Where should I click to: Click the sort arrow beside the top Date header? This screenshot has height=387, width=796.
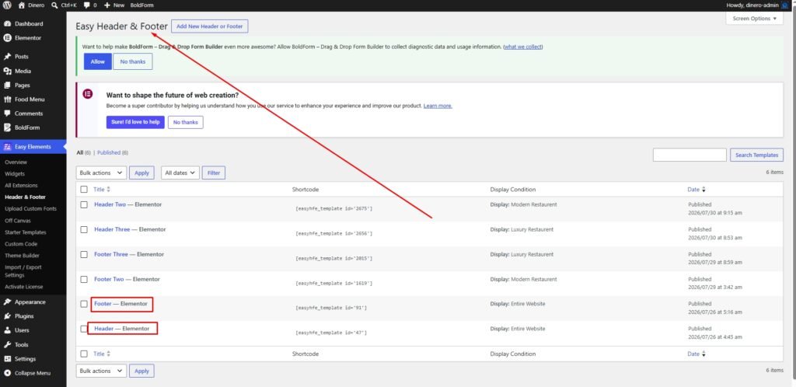coord(703,190)
